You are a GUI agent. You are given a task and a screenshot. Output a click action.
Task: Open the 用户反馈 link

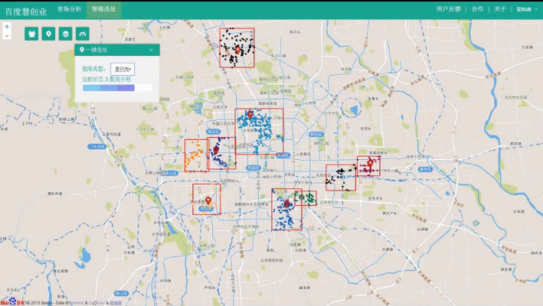point(449,9)
